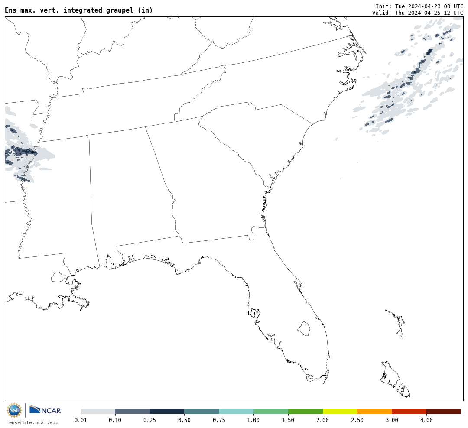This screenshot has height=428, width=468.
Task: Select the 2.50 colorbar label
Action: point(357,420)
